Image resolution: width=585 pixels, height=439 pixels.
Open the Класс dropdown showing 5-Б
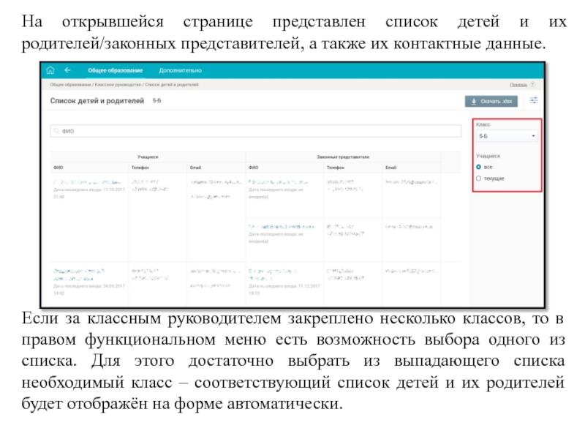coord(507,136)
